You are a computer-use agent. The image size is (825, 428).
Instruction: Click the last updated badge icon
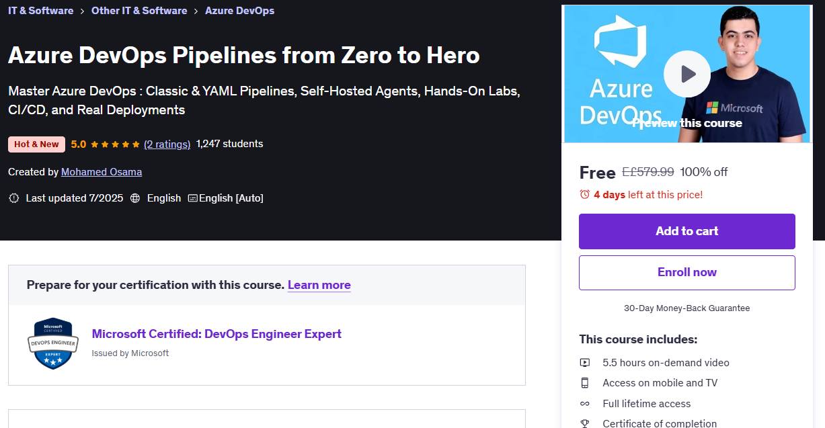pos(13,198)
